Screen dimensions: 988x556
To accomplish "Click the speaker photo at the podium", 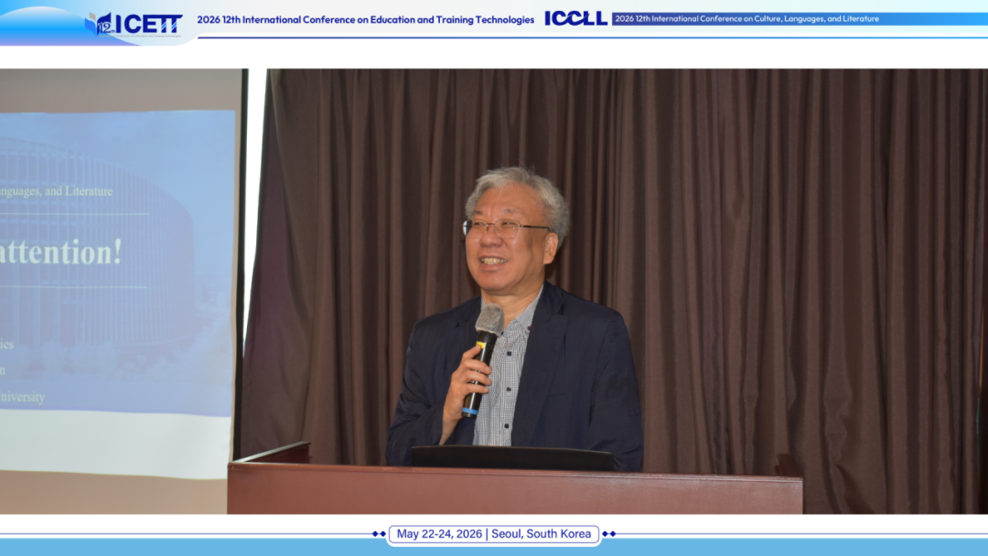I will [x=494, y=291].
